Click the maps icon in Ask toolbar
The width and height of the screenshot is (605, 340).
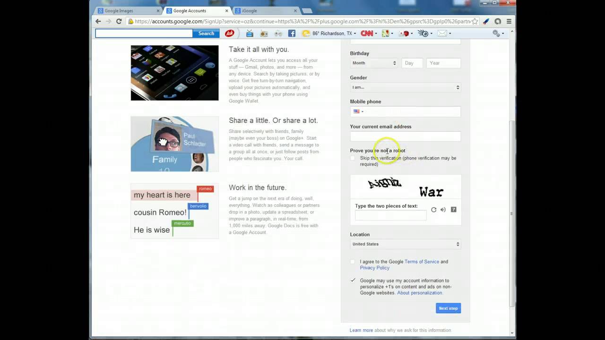[x=385, y=33]
